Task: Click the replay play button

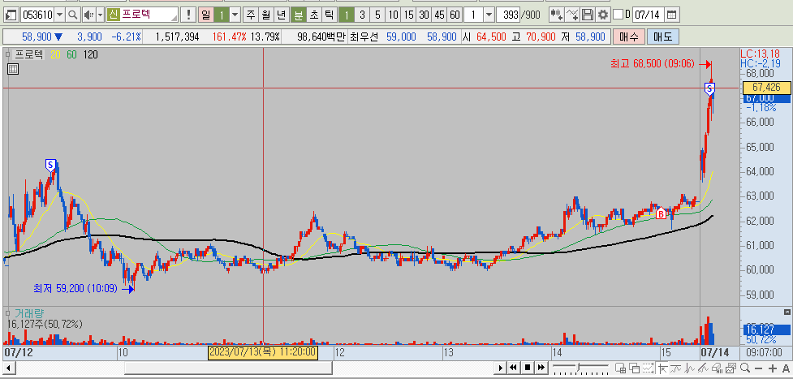Action: 501,368
